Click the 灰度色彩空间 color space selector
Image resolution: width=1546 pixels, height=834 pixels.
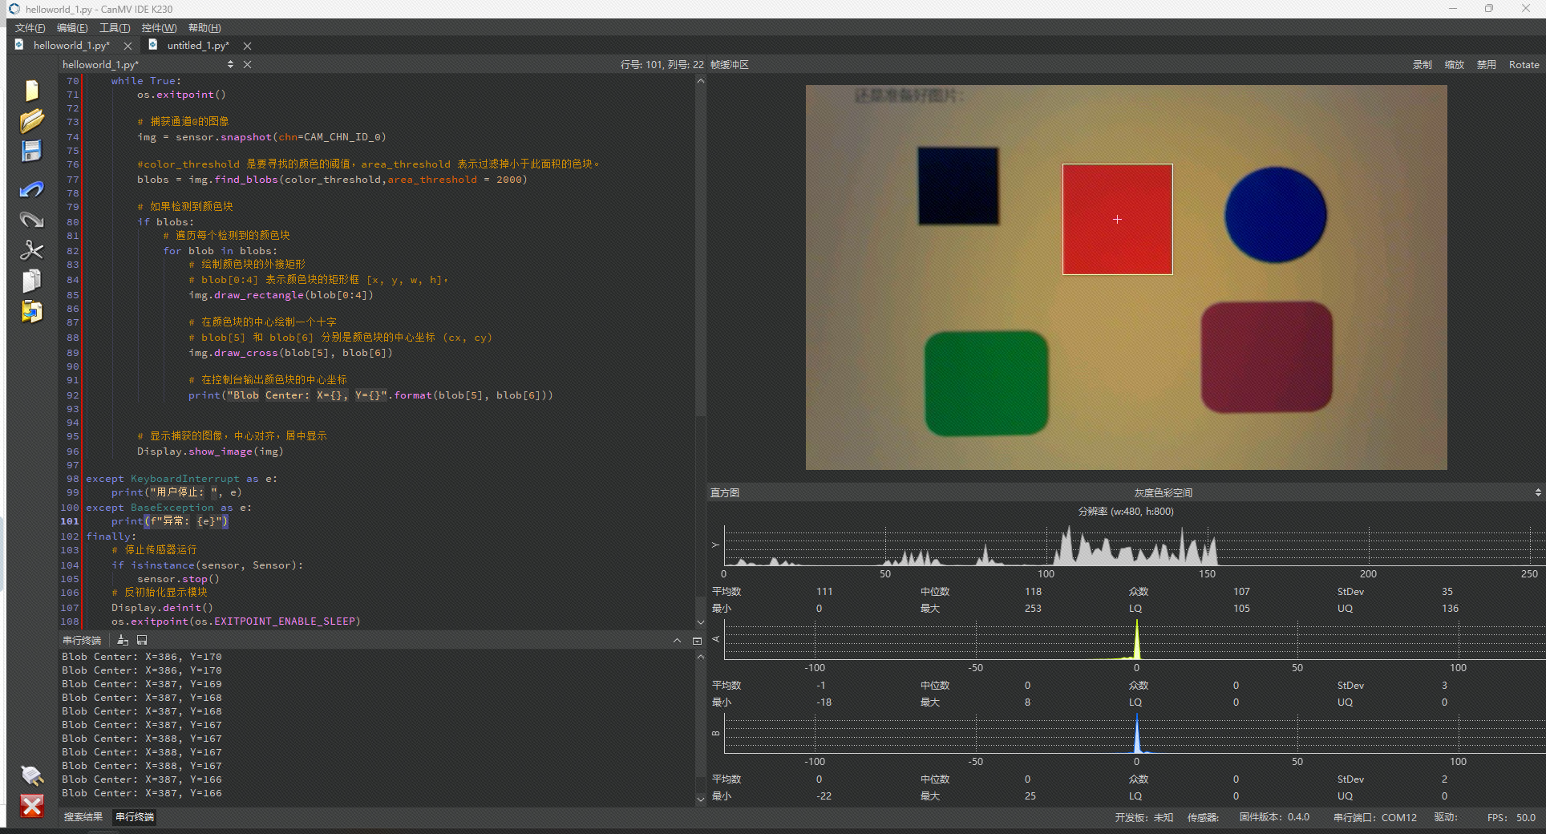[x=1163, y=492]
